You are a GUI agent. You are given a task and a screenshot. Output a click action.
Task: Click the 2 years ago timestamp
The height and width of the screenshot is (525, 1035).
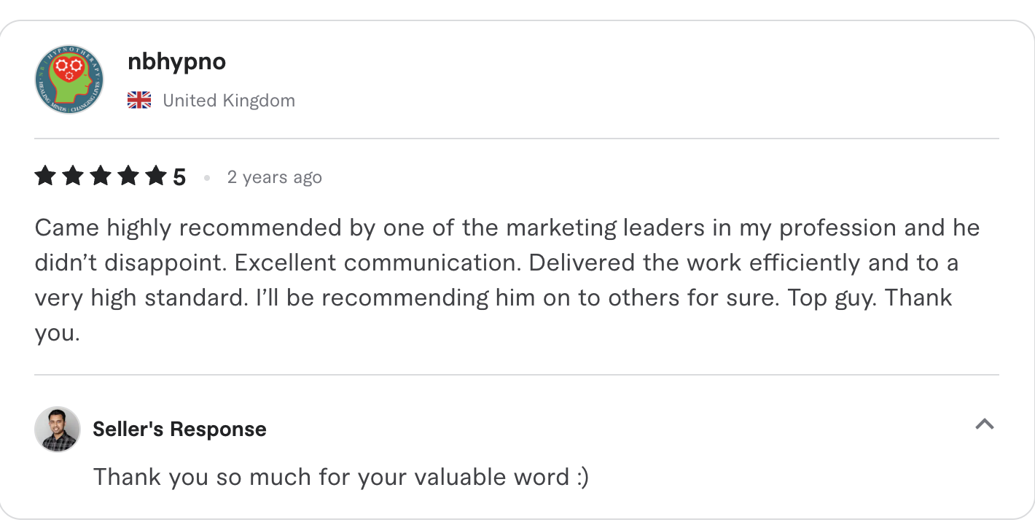point(275,176)
